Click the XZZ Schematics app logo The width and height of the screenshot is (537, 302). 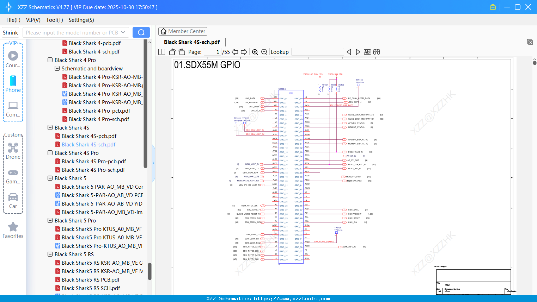click(x=8, y=7)
